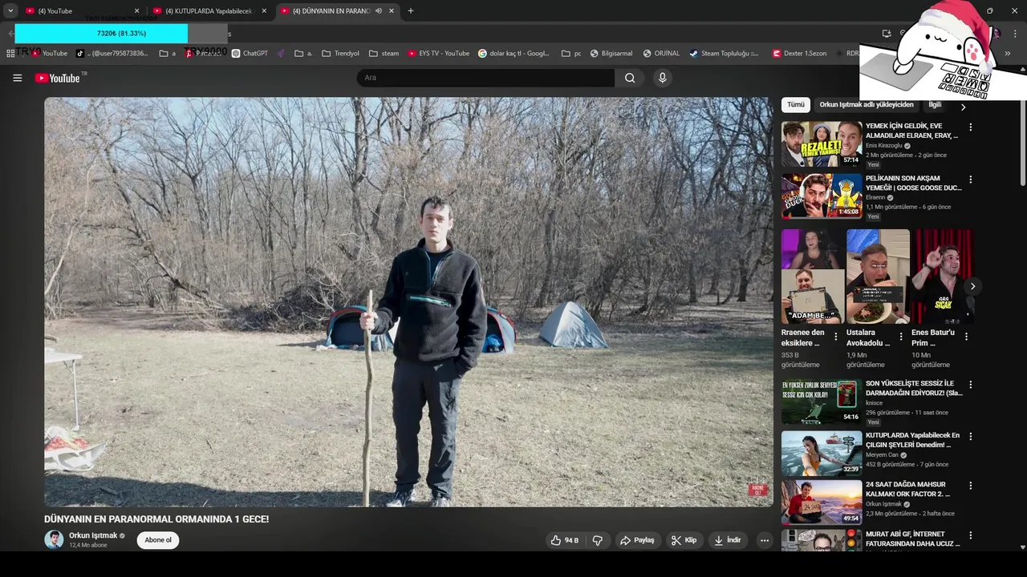1027x577 pixels.
Task: Open 'YEMEK İÇİN GELDİK' video thumbnail
Action: click(822, 144)
